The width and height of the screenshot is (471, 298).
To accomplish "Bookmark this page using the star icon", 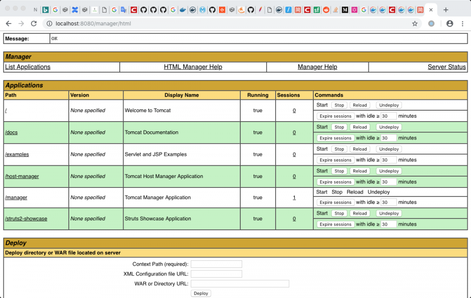I will pyautogui.click(x=415, y=24).
